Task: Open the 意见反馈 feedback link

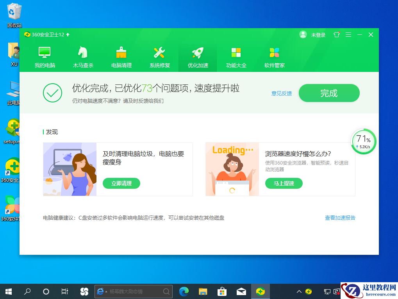Action: click(281, 93)
